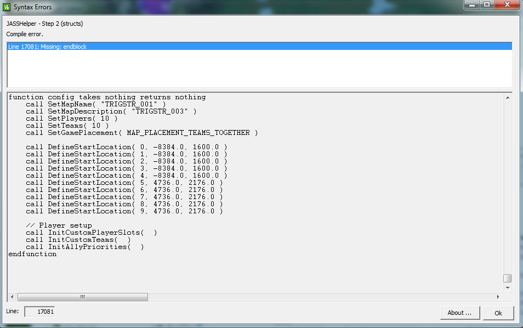523x328 pixels.
Task: Close the Syntax Errors window
Action: tap(507, 5)
